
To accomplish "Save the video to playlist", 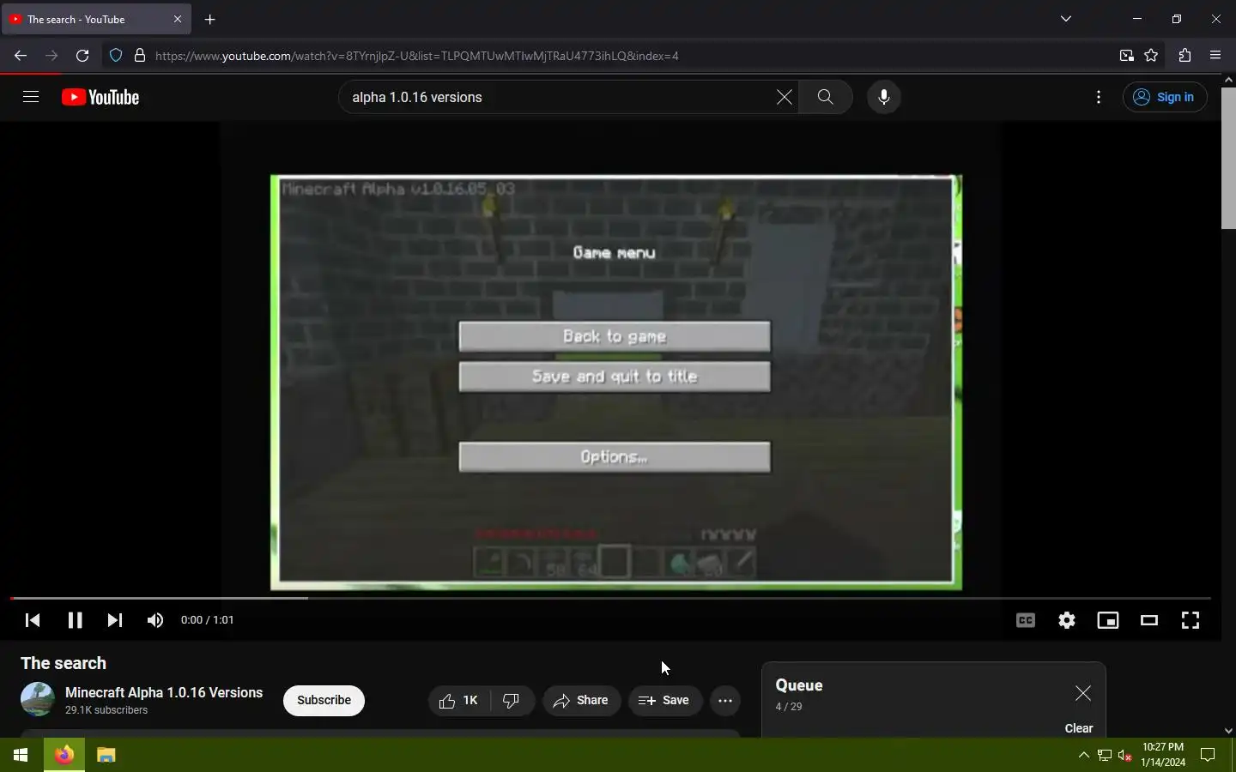I will point(664,701).
